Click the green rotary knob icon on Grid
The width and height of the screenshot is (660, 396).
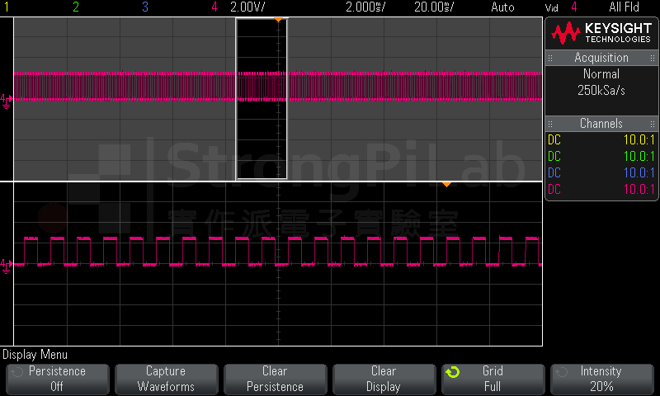tap(452, 372)
